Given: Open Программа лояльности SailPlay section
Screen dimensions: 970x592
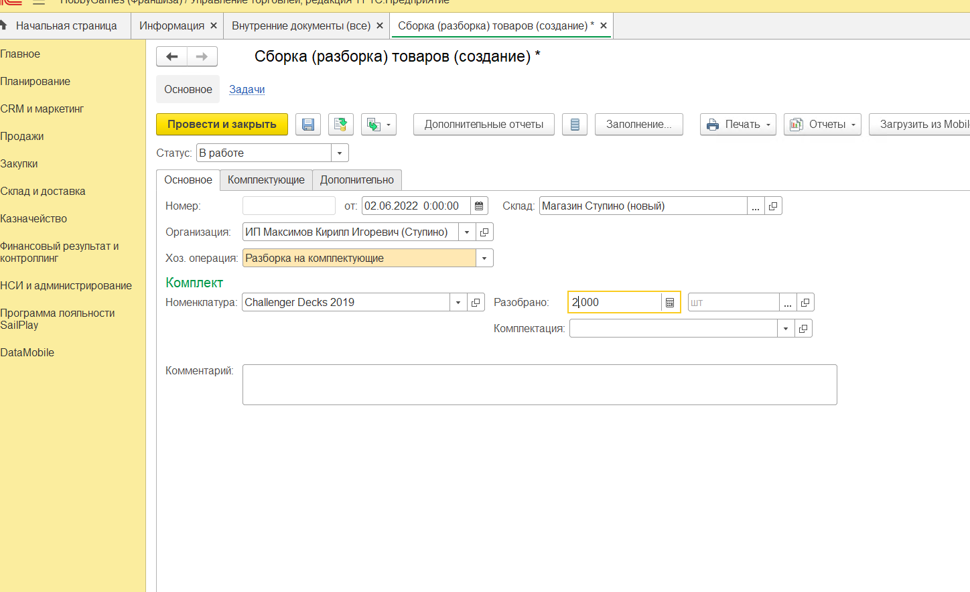Looking at the screenshot, I should 58,319.
